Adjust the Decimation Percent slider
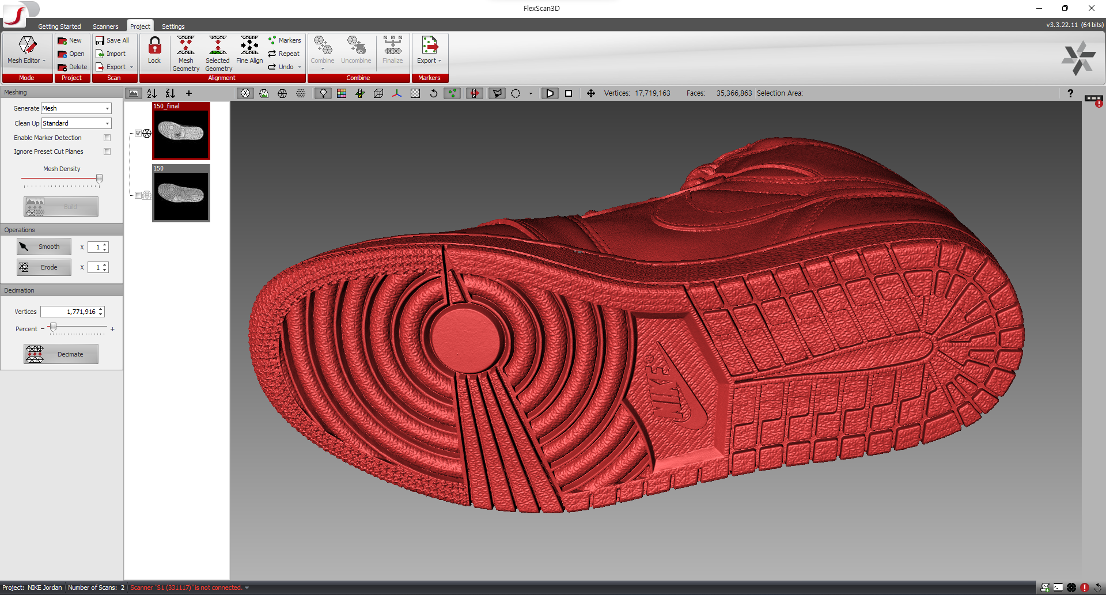 pyautogui.click(x=53, y=328)
